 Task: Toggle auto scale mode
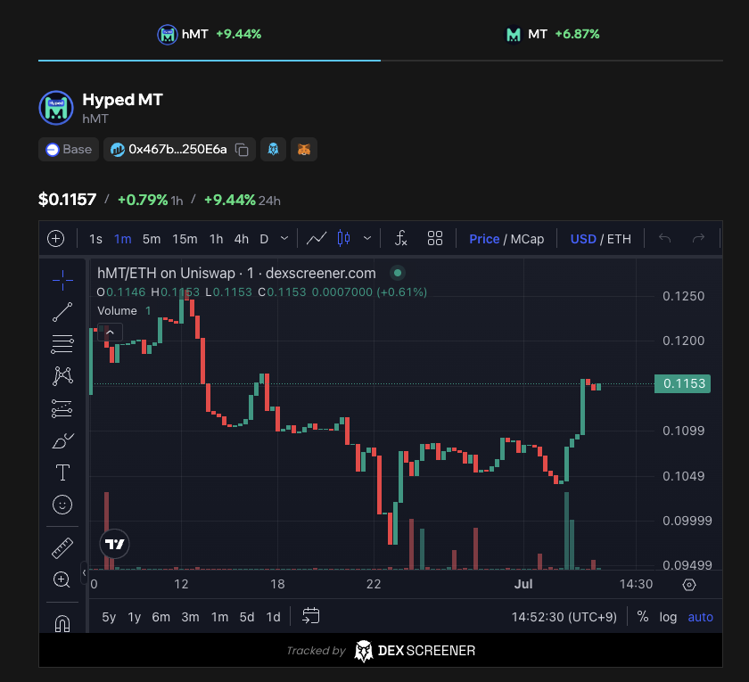(x=700, y=617)
